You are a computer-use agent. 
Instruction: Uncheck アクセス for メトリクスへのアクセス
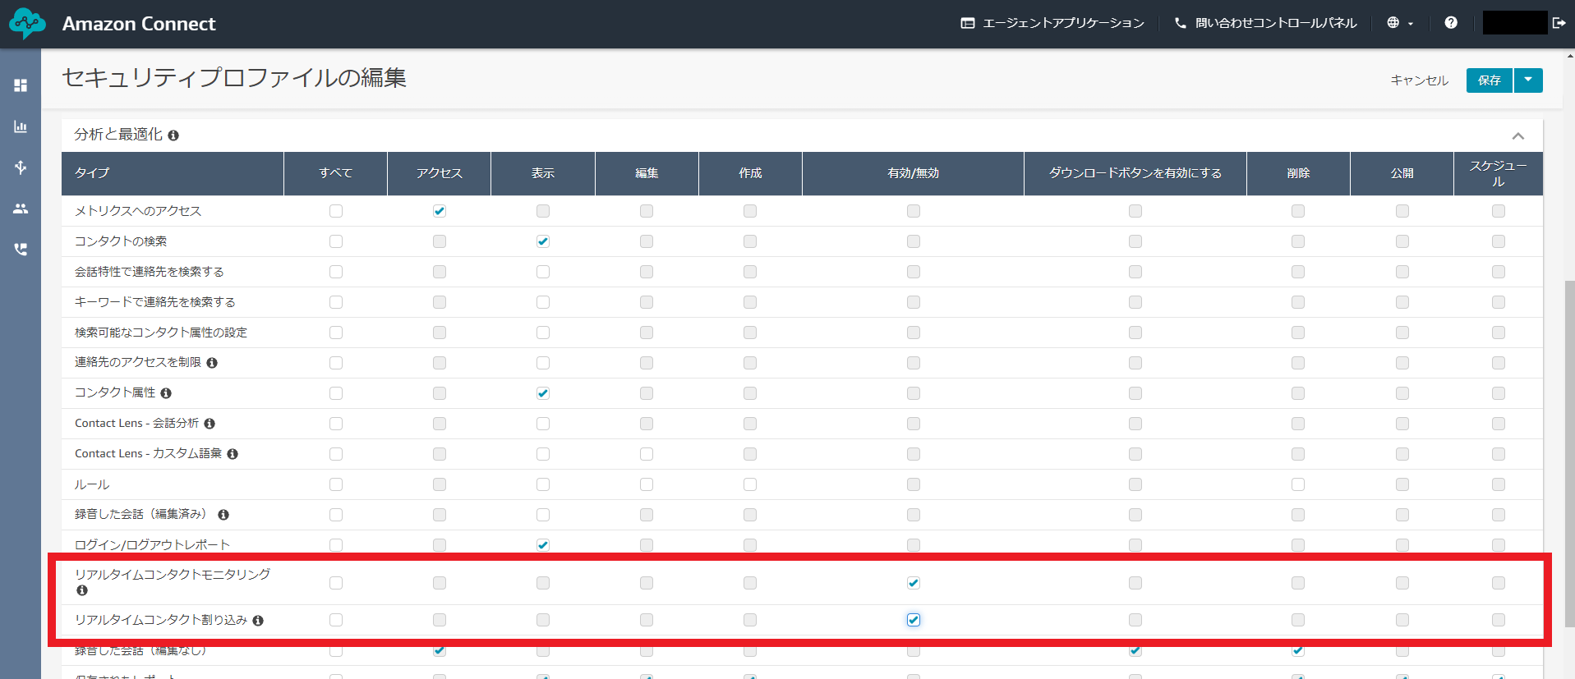(x=440, y=211)
